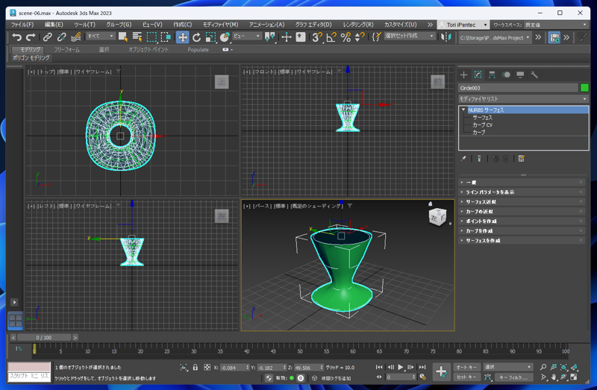Click the Zoom magnifier navigation icon
Image resolution: width=597 pixels, height=390 pixels.
[x=543, y=367]
